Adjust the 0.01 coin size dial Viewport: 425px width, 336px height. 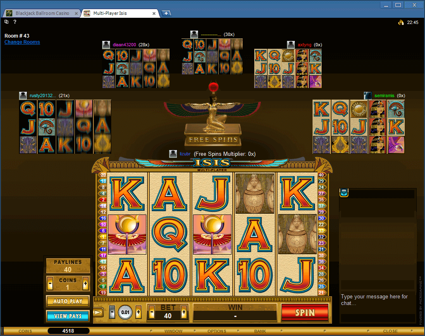124,312
